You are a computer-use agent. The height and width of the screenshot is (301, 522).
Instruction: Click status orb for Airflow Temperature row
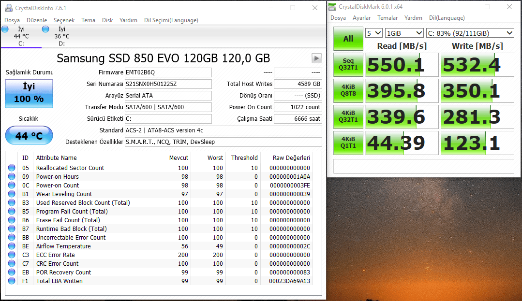pos(12,246)
